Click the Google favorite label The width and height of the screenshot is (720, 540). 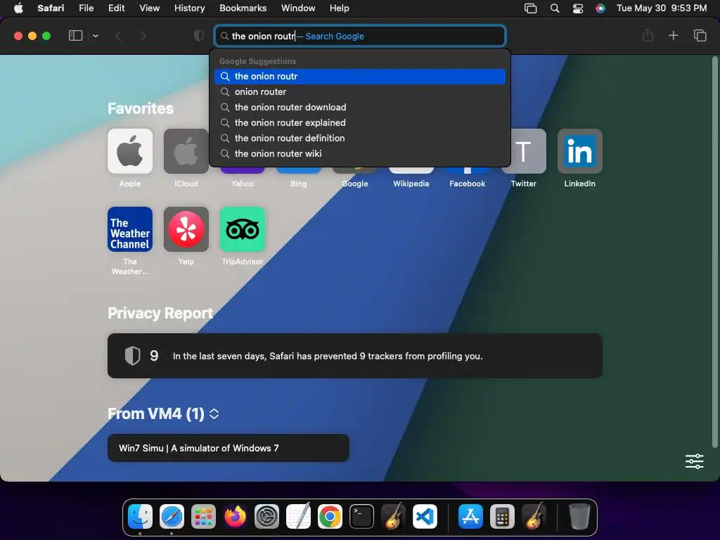point(355,184)
